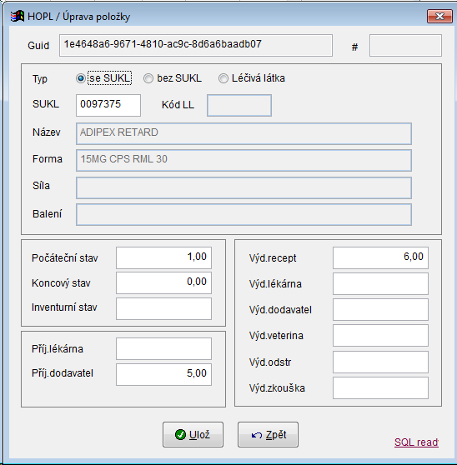Close the Úprava položky dialog window
Screen dimensions: 457x465
439,17
